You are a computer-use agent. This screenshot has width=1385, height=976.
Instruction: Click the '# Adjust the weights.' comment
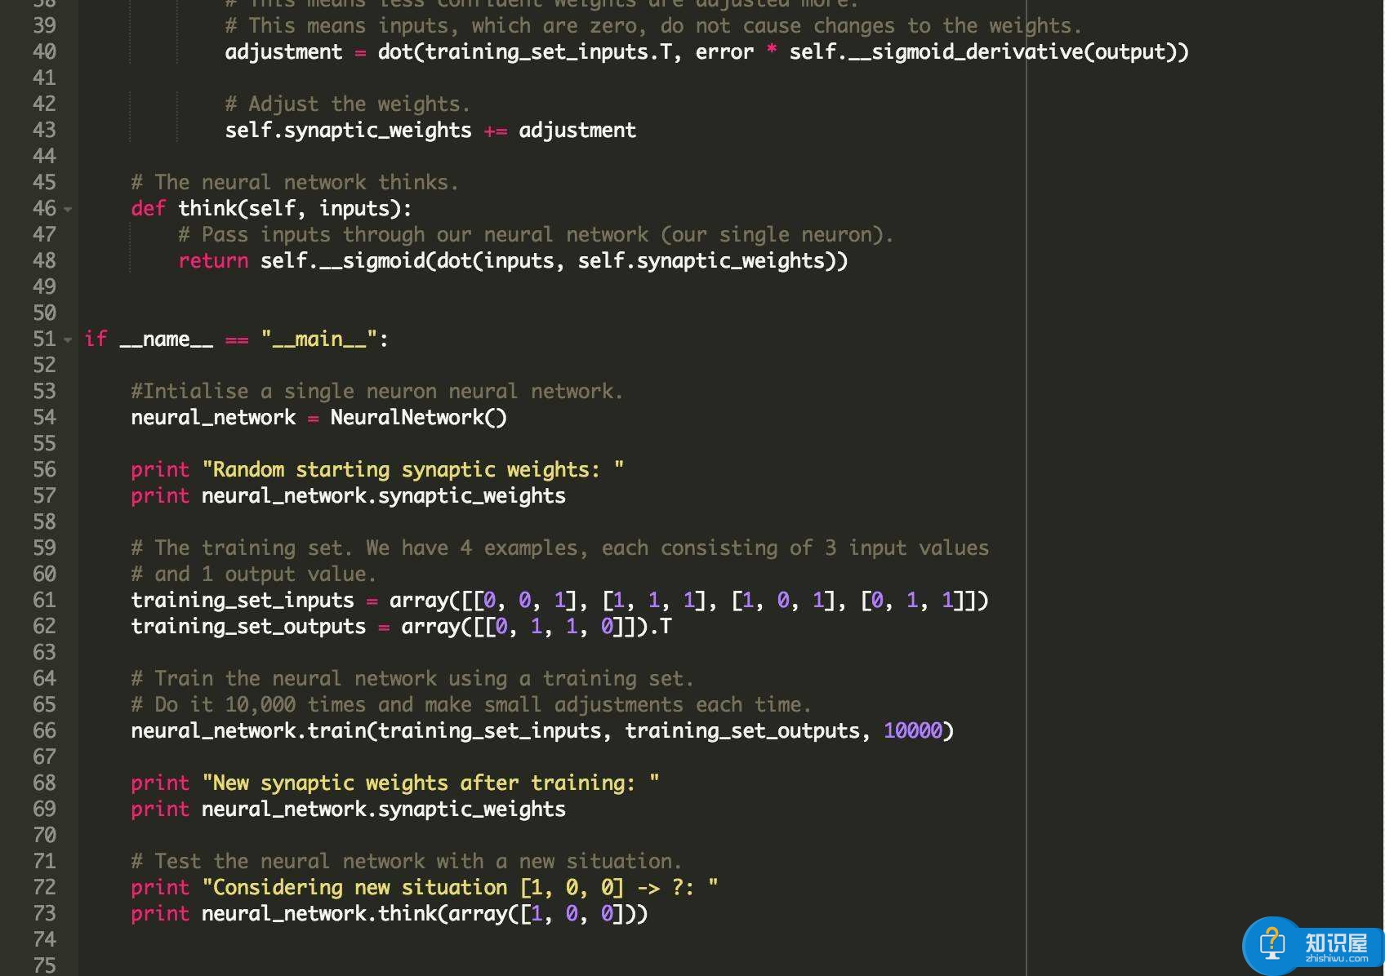coord(348,104)
